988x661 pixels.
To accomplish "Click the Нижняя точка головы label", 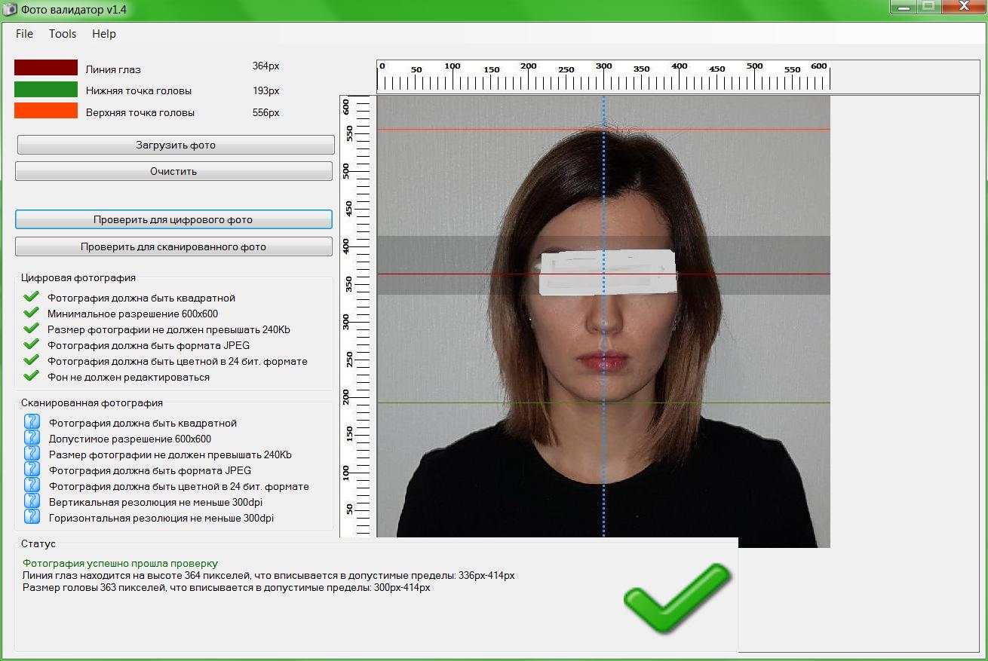I will tap(139, 90).
